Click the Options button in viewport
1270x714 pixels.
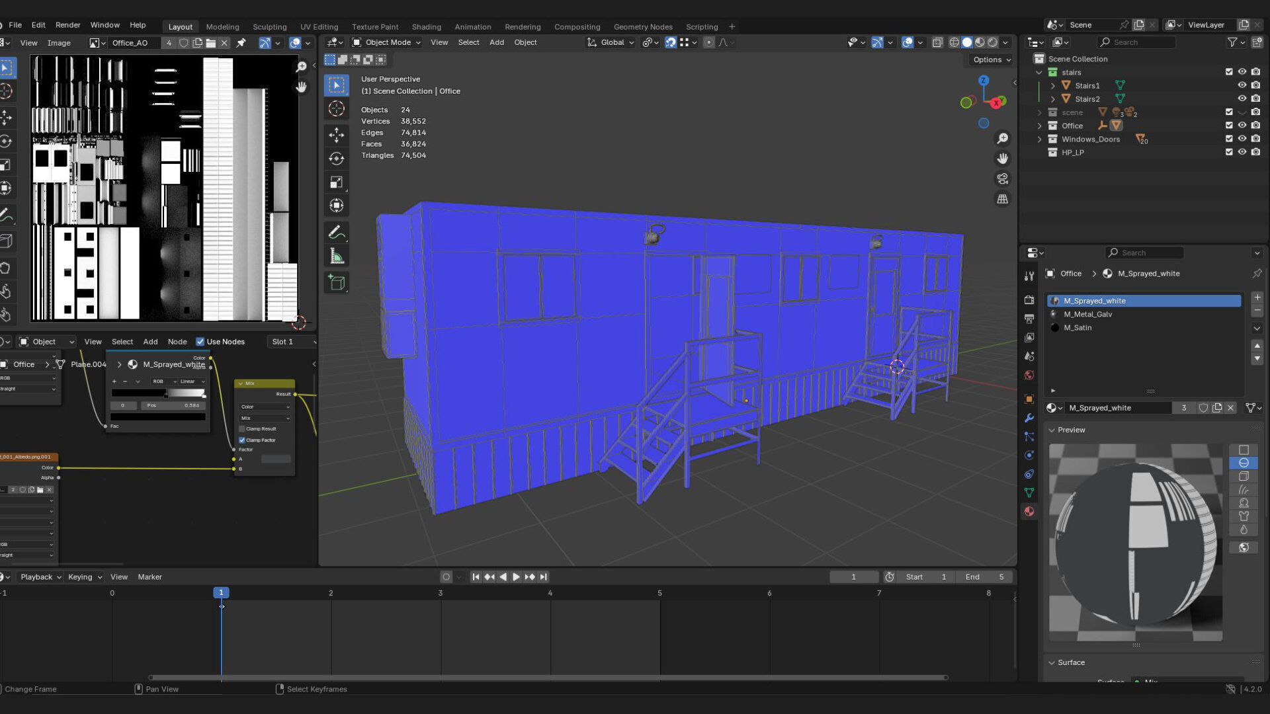992,59
